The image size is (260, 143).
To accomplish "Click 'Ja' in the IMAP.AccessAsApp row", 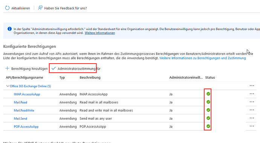I will click(x=171, y=94).
